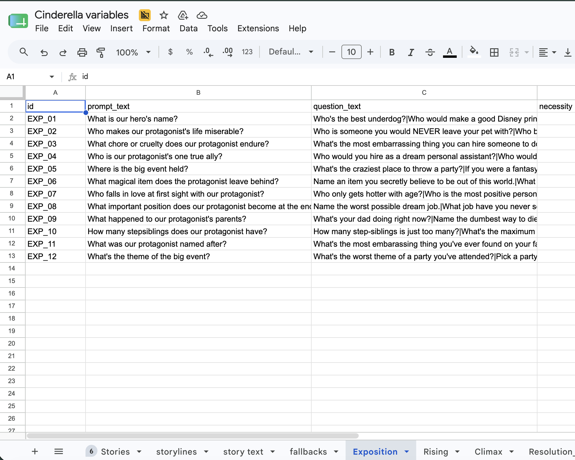Toggle italic formatting
Viewport: 575px width, 460px height.
click(411, 52)
